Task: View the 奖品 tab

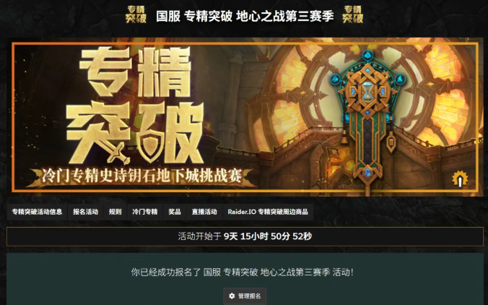Action: [175, 212]
